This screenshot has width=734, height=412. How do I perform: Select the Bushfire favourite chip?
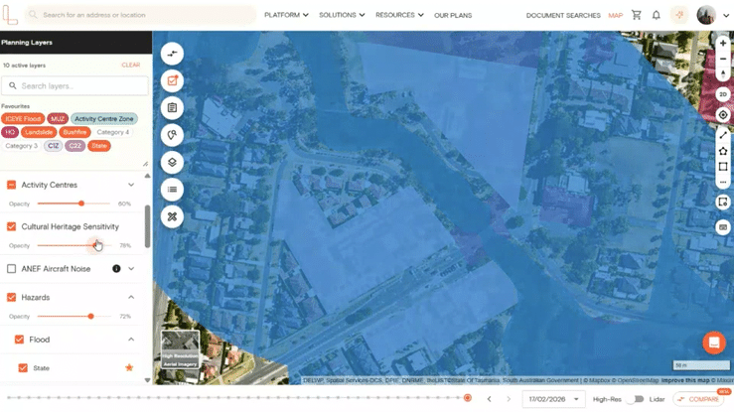[74, 132]
